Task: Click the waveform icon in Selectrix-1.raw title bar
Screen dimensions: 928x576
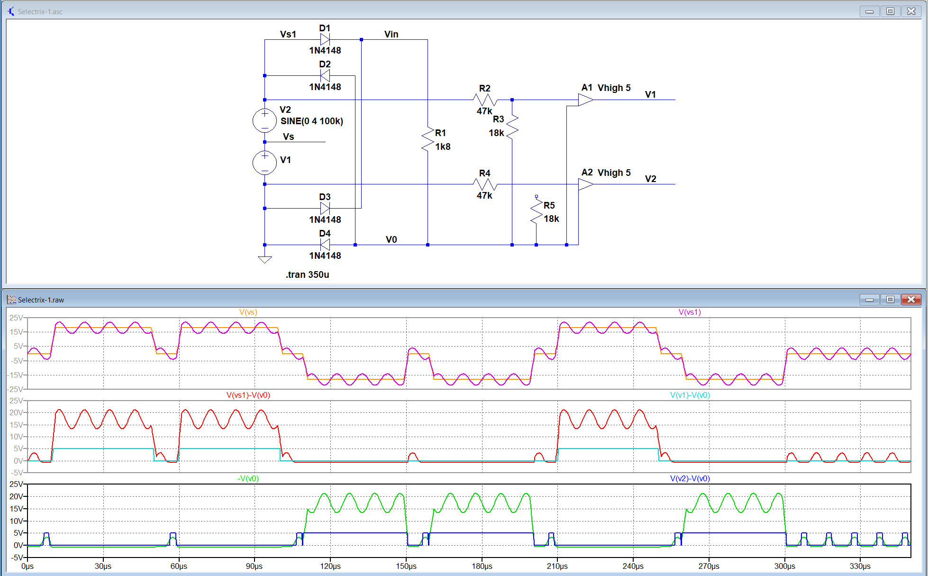Action: pos(11,300)
